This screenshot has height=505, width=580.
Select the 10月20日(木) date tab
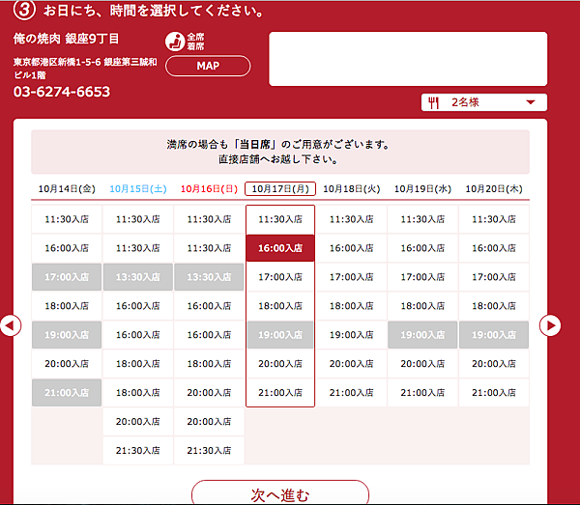494,189
